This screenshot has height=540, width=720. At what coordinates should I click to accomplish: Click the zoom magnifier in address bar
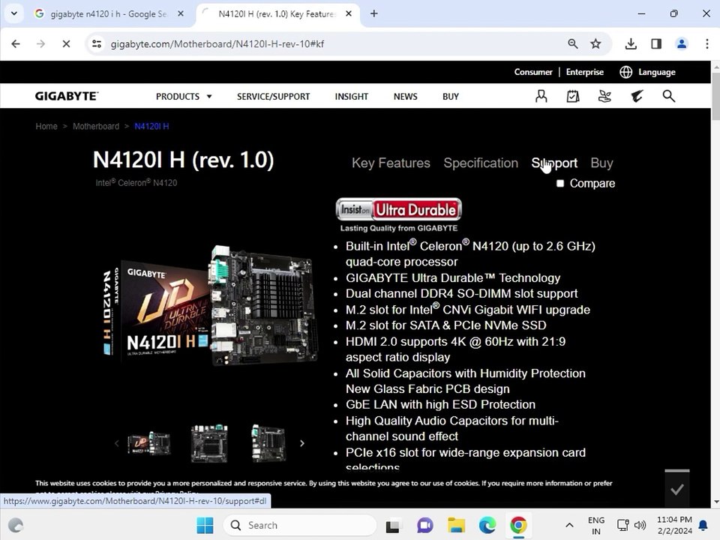coord(572,43)
